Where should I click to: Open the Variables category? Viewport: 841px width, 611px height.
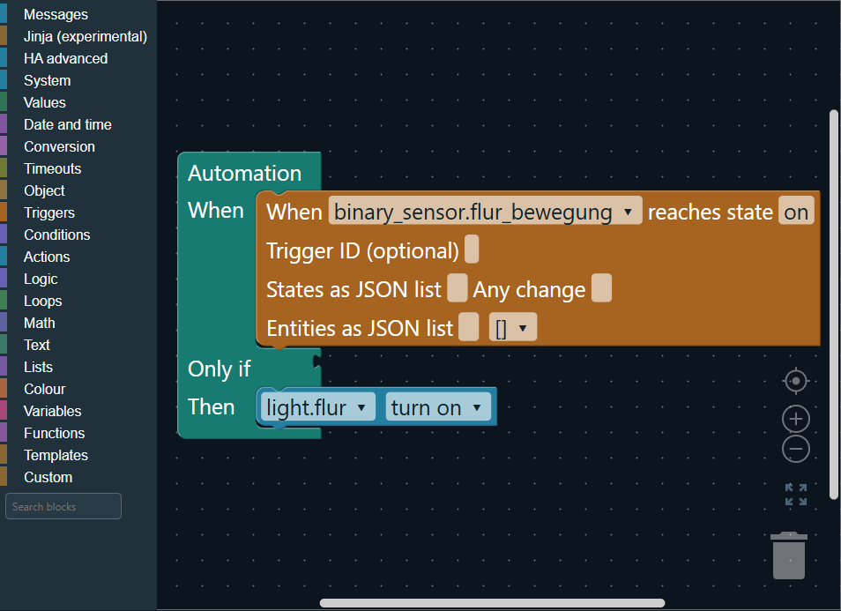pos(78,411)
